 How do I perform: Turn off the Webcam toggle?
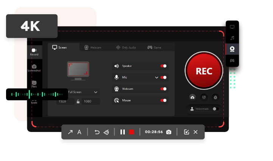click(x=163, y=89)
